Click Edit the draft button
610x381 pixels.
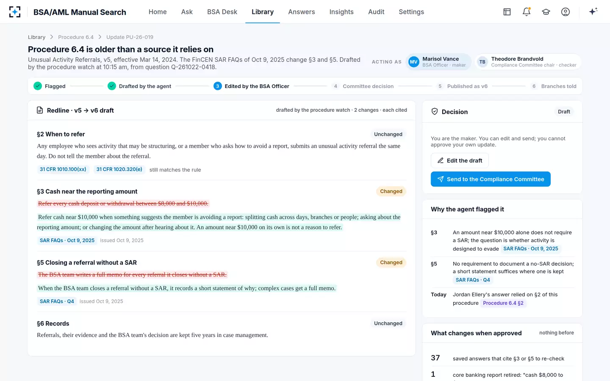click(460, 160)
